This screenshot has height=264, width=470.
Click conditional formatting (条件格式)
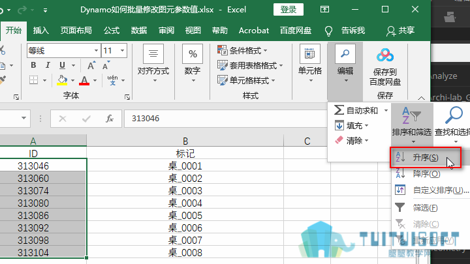tap(242, 51)
